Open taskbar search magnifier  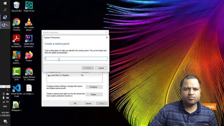[x=5, y=10]
